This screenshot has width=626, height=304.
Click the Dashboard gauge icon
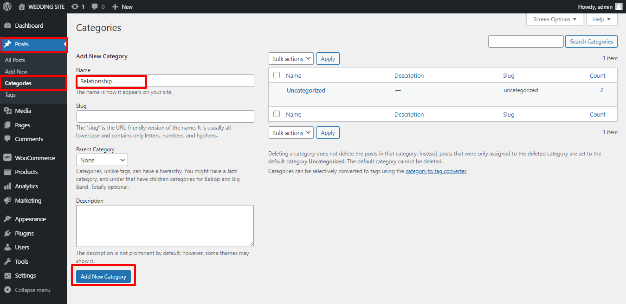click(x=7, y=26)
